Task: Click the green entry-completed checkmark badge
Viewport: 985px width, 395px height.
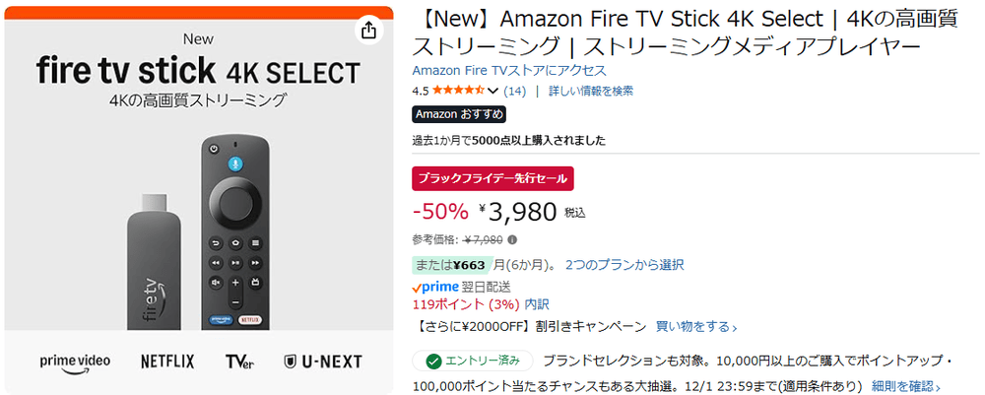Action: tap(473, 361)
